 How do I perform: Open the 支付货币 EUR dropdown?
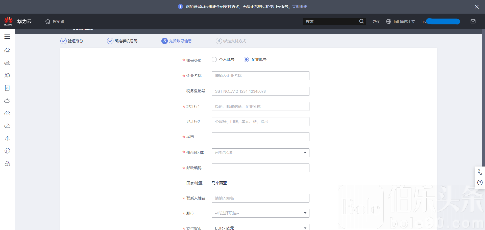point(260,227)
